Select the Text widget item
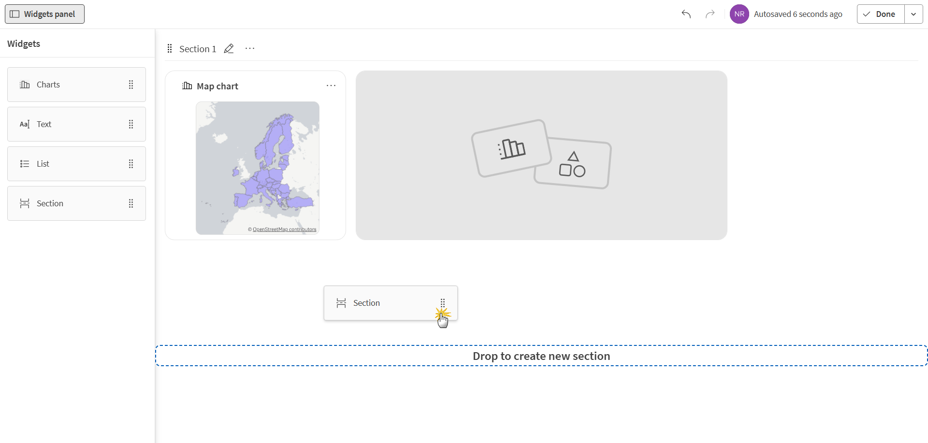This screenshot has height=443, width=928. (76, 124)
